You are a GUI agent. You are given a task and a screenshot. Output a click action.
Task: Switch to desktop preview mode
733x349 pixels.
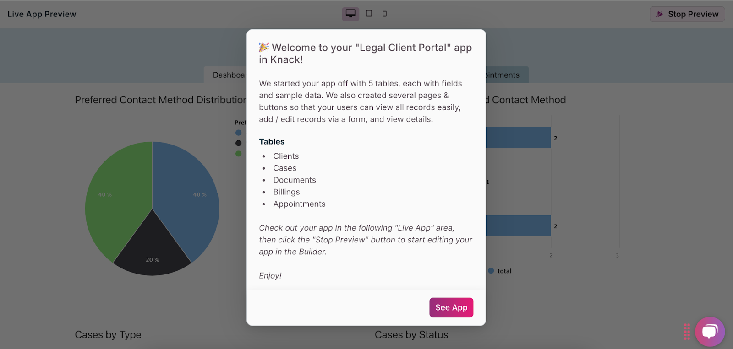[350, 14]
